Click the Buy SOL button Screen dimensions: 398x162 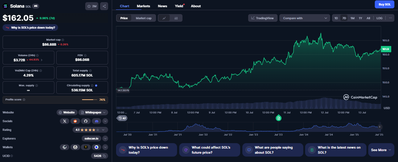[384, 4]
